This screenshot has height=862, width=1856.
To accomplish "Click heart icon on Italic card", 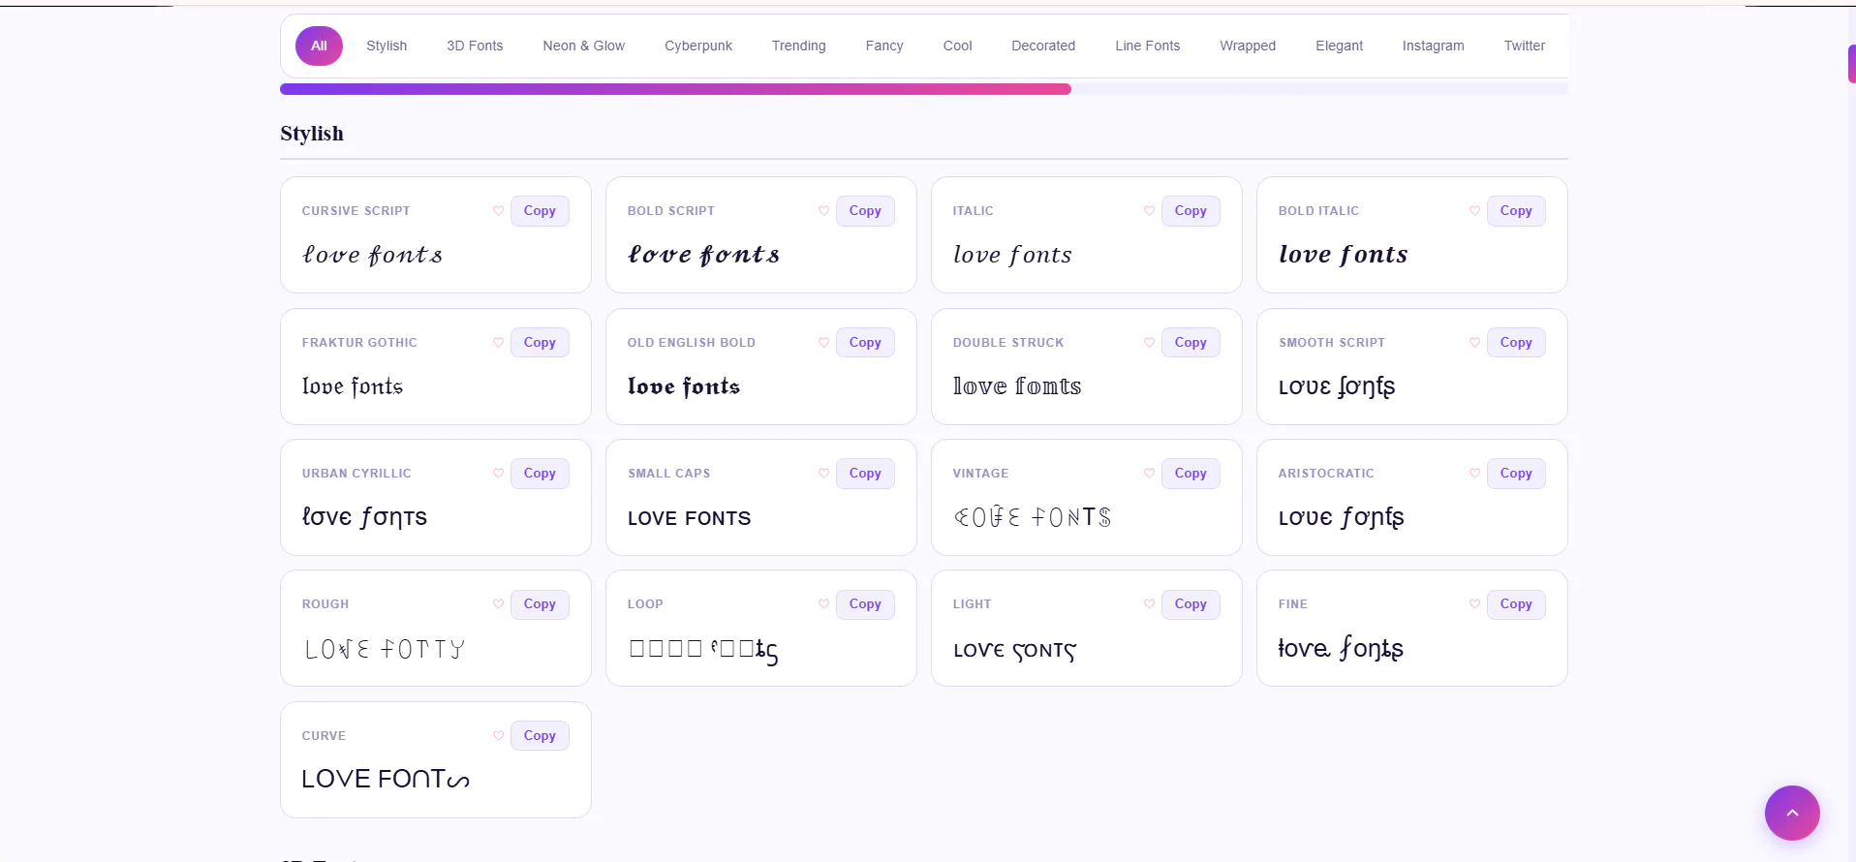I will pos(1149,211).
